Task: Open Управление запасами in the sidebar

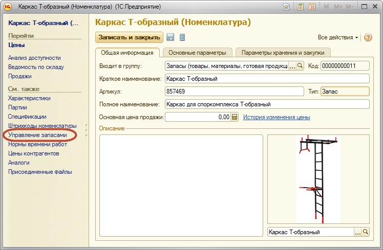Action: click(37, 135)
